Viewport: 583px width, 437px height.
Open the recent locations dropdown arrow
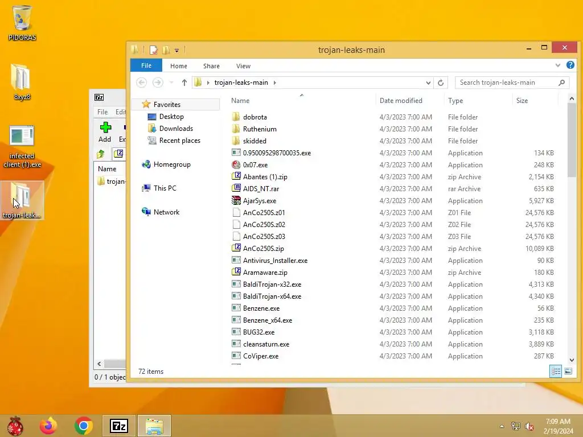(171, 83)
